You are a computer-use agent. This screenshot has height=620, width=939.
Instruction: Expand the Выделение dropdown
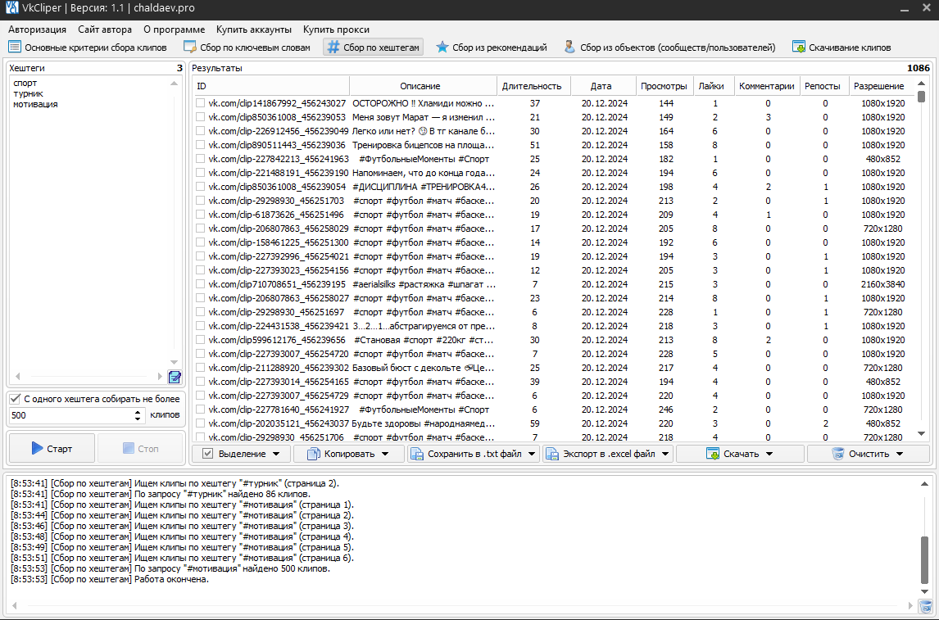coord(241,454)
